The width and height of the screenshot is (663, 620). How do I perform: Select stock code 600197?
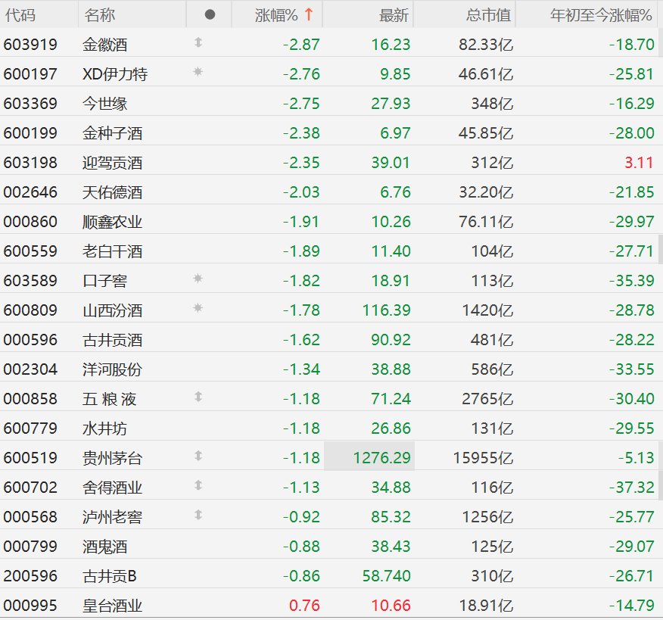point(30,74)
